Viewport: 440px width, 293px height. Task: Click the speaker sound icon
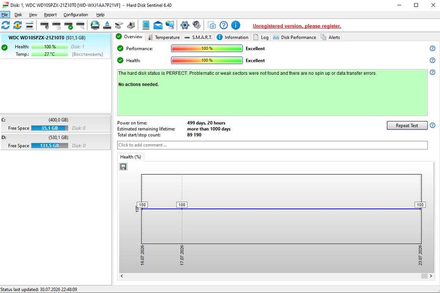click(x=197, y=25)
